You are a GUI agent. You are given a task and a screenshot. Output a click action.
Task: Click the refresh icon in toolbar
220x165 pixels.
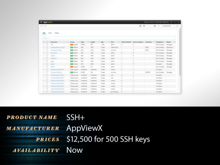pyautogui.click(x=155, y=26)
